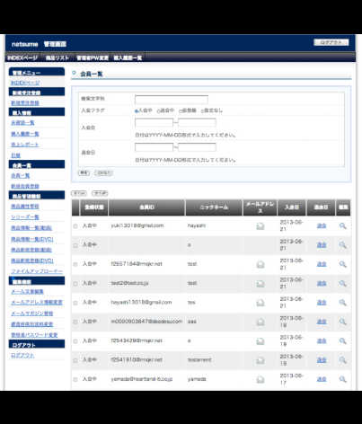Click the 入会日 end date field

197,122
